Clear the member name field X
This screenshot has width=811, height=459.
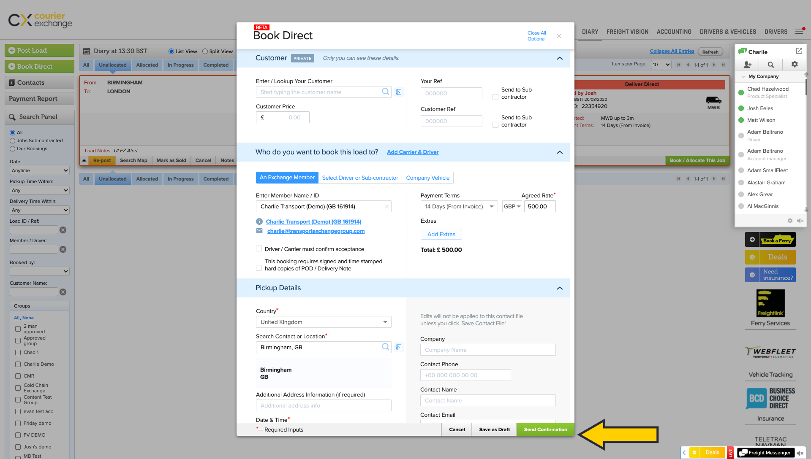[386, 207]
